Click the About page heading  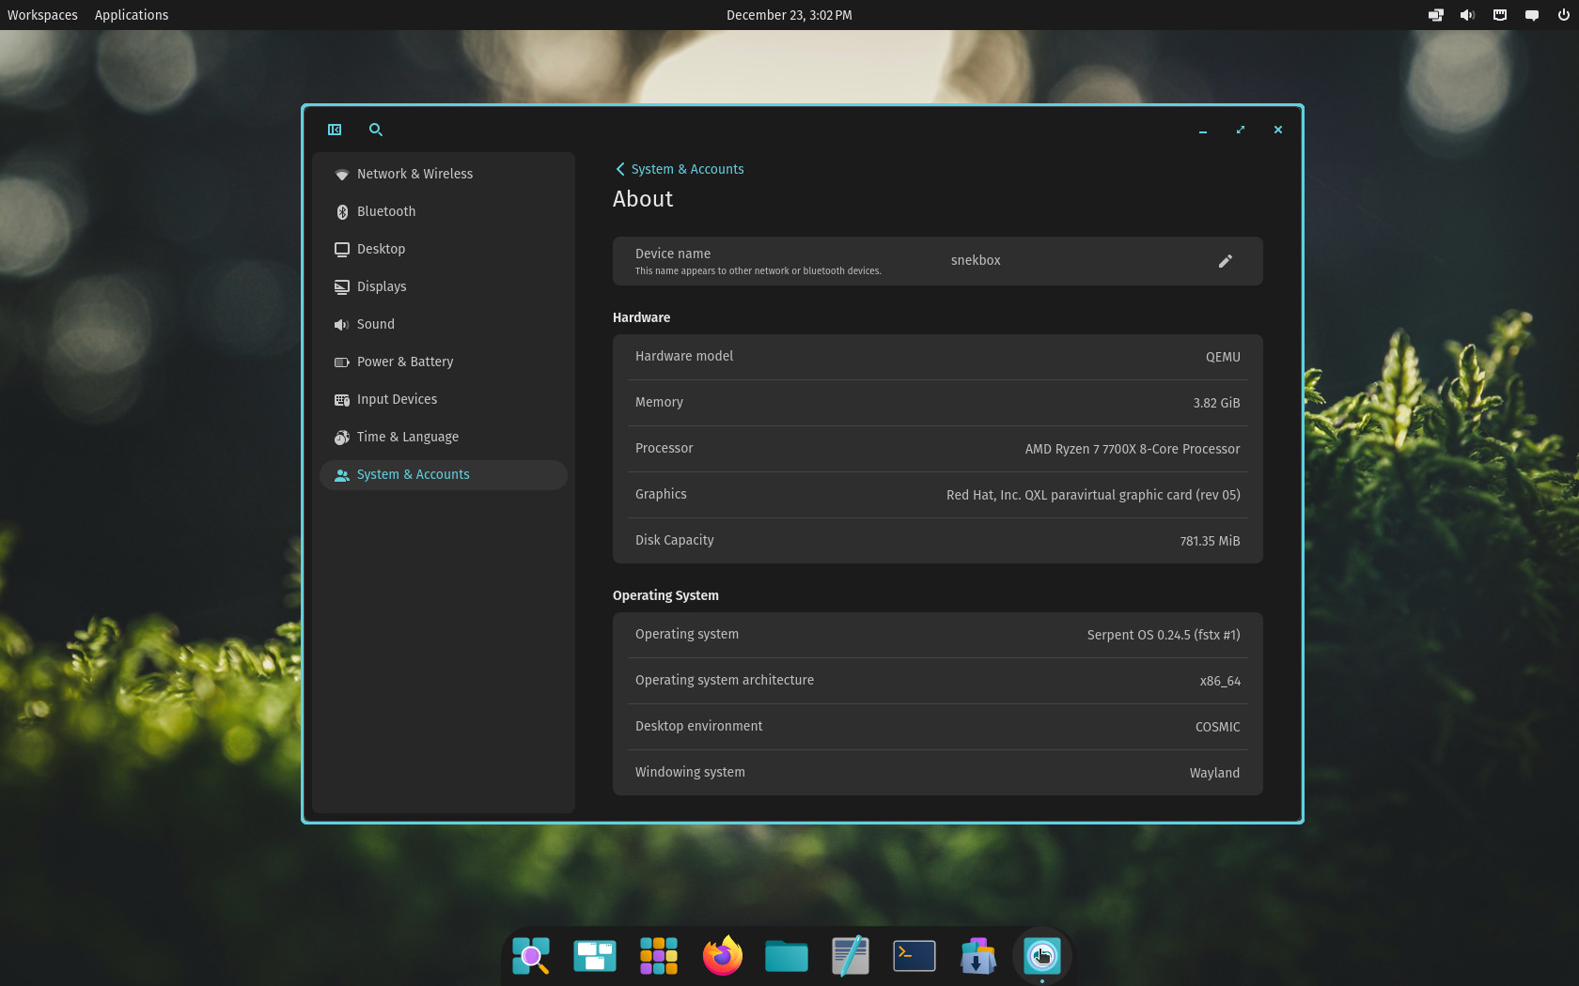tap(643, 199)
